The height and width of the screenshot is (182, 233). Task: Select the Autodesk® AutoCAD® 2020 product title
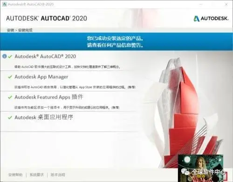pos(45,56)
